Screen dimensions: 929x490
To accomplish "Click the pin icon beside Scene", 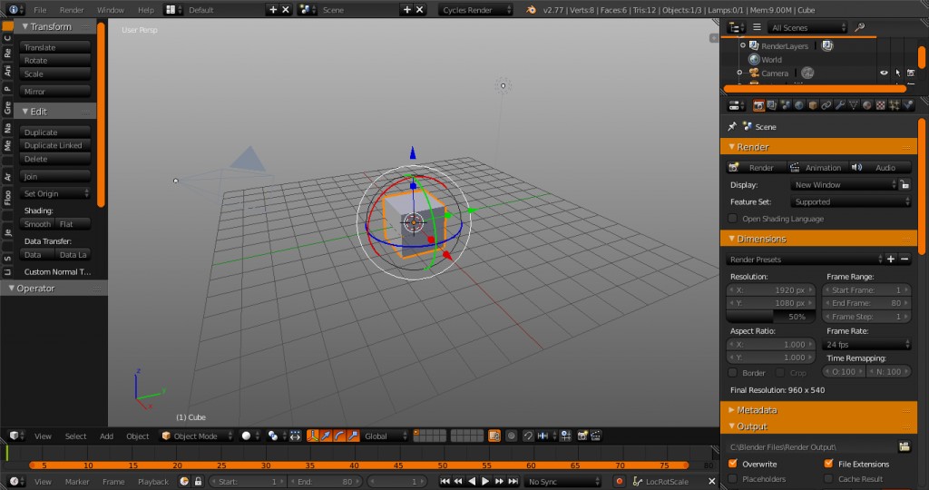I will tap(732, 126).
